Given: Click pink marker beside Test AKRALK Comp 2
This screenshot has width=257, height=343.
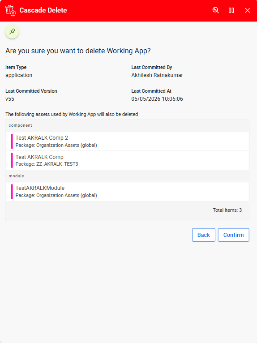Looking at the screenshot, I should coord(12,141).
